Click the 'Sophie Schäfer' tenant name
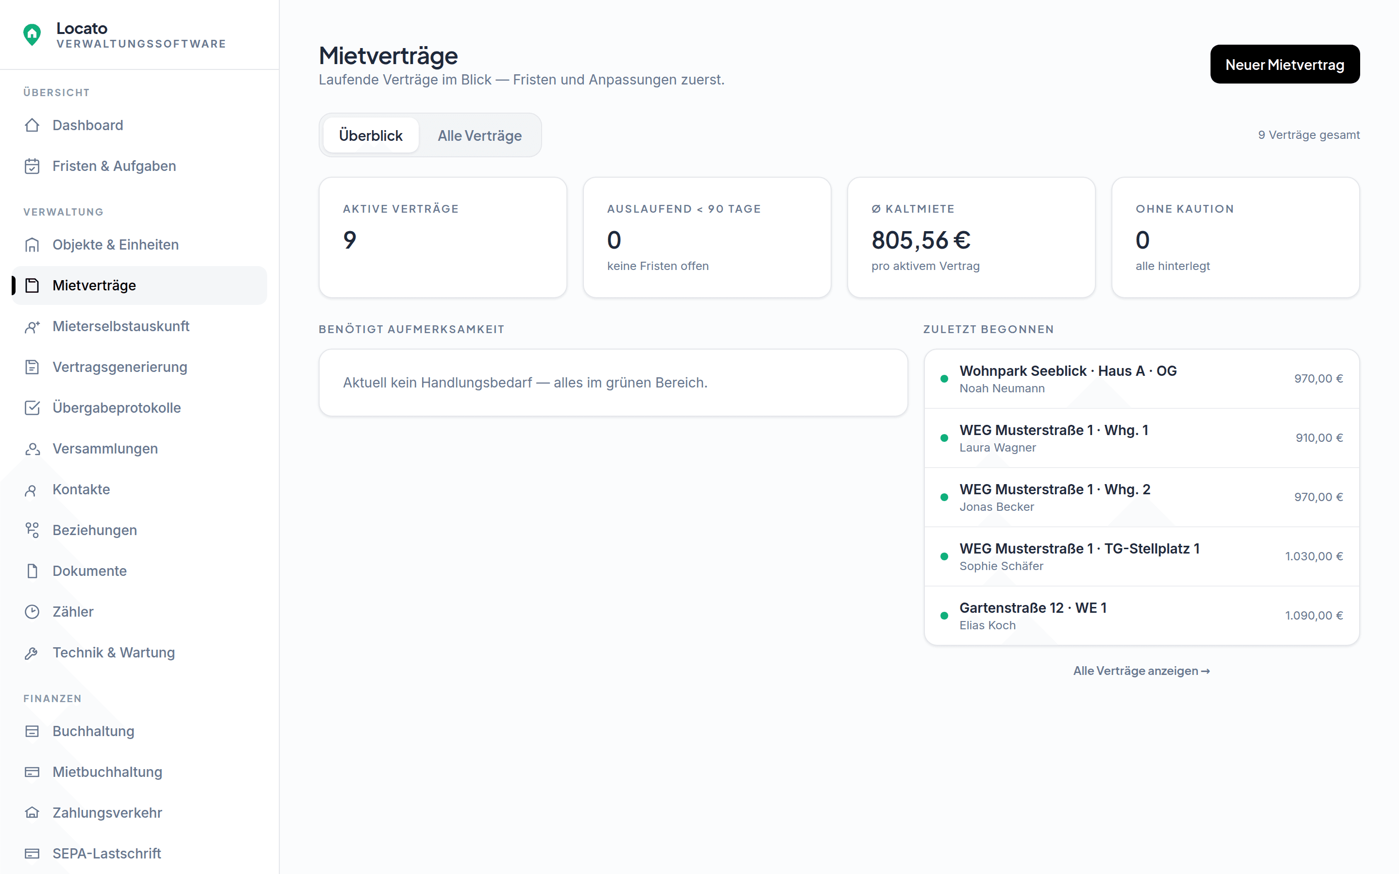Image resolution: width=1399 pixels, height=874 pixels. pyautogui.click(x=1001, y=566)
